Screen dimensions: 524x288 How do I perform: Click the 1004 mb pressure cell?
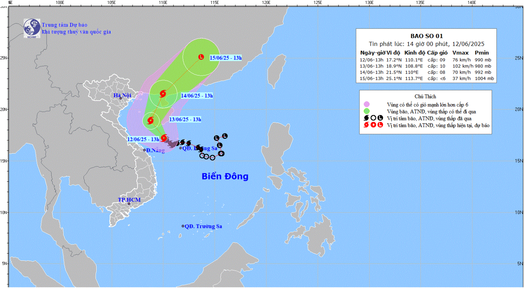coord(484,78)
